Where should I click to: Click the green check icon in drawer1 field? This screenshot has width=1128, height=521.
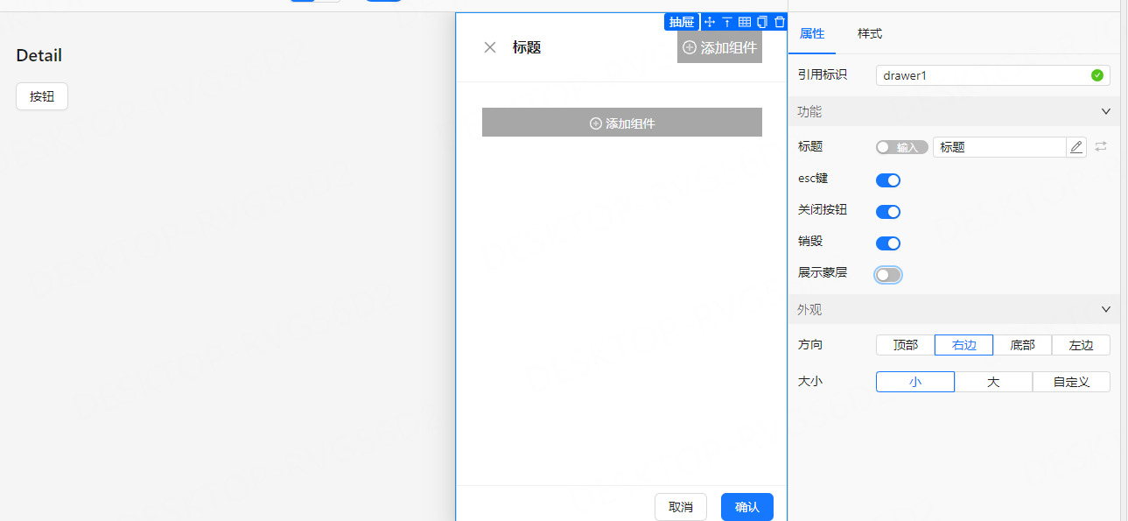pos(1097,75)
